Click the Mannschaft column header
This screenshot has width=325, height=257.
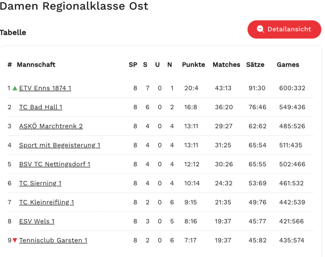(36, 65)
